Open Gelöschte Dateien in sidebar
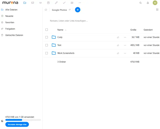160x129 pixels. coord(14,35)
